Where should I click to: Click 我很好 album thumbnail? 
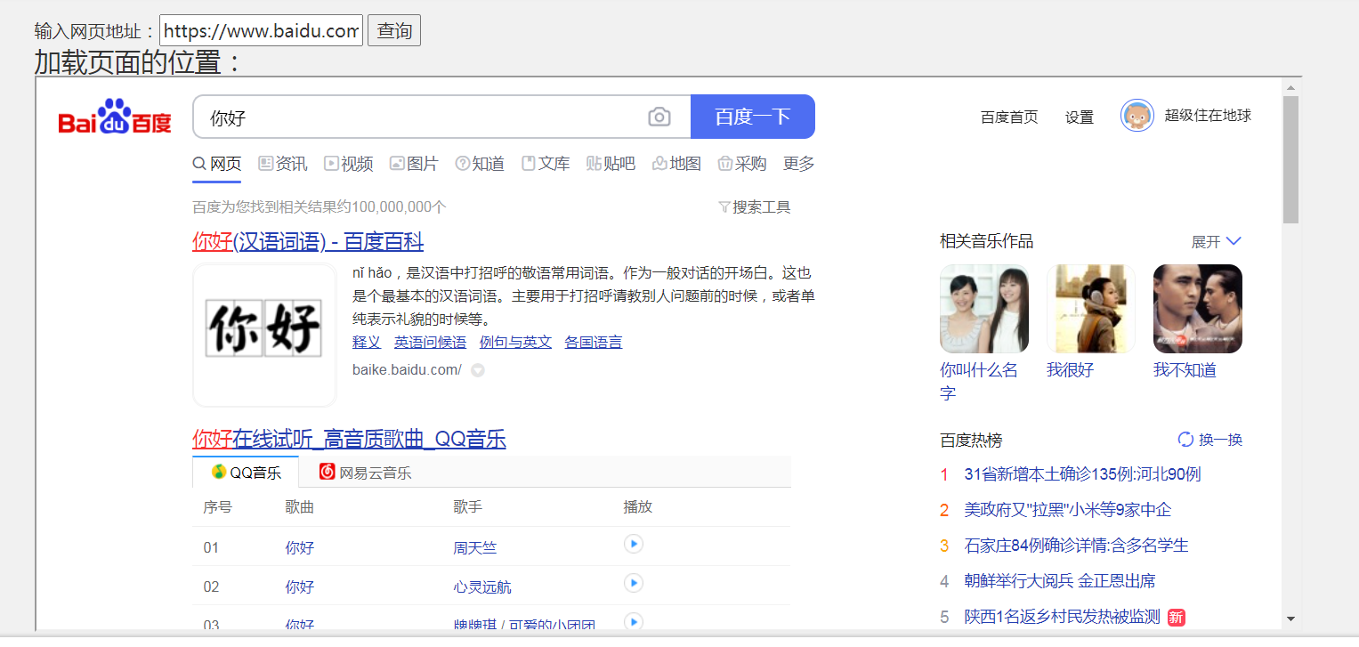[x=1091, y=309]
